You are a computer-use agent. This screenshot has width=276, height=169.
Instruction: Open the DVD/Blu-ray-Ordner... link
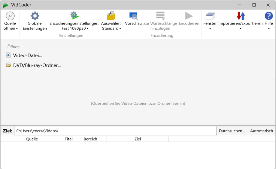click(x=37, y=65)
